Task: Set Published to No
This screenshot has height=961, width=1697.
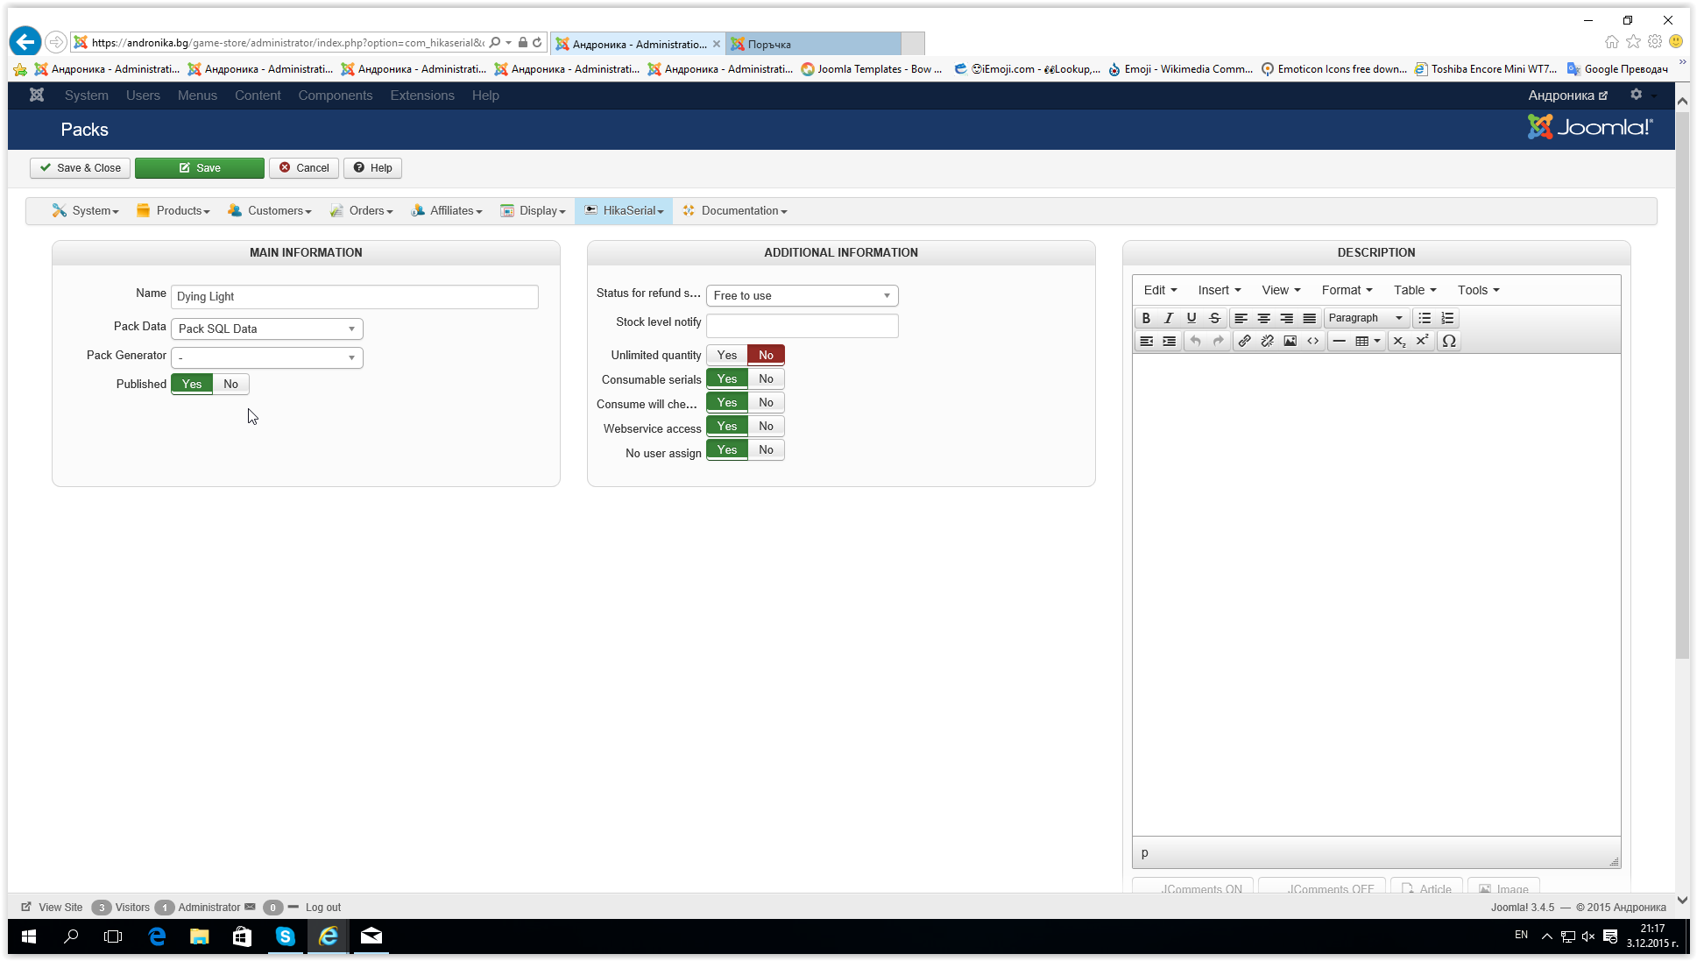Action: coord(230,384)
